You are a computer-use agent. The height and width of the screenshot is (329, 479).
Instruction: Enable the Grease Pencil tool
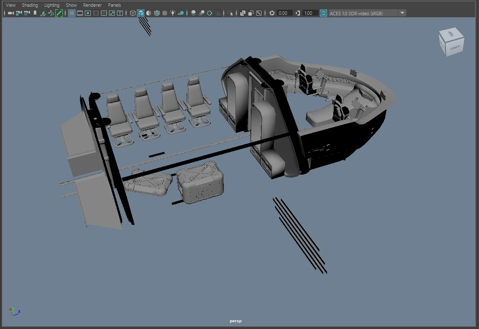(x=59, y=13)
